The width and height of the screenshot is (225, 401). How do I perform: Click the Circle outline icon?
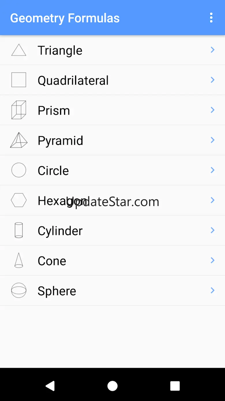pos(19,170)
